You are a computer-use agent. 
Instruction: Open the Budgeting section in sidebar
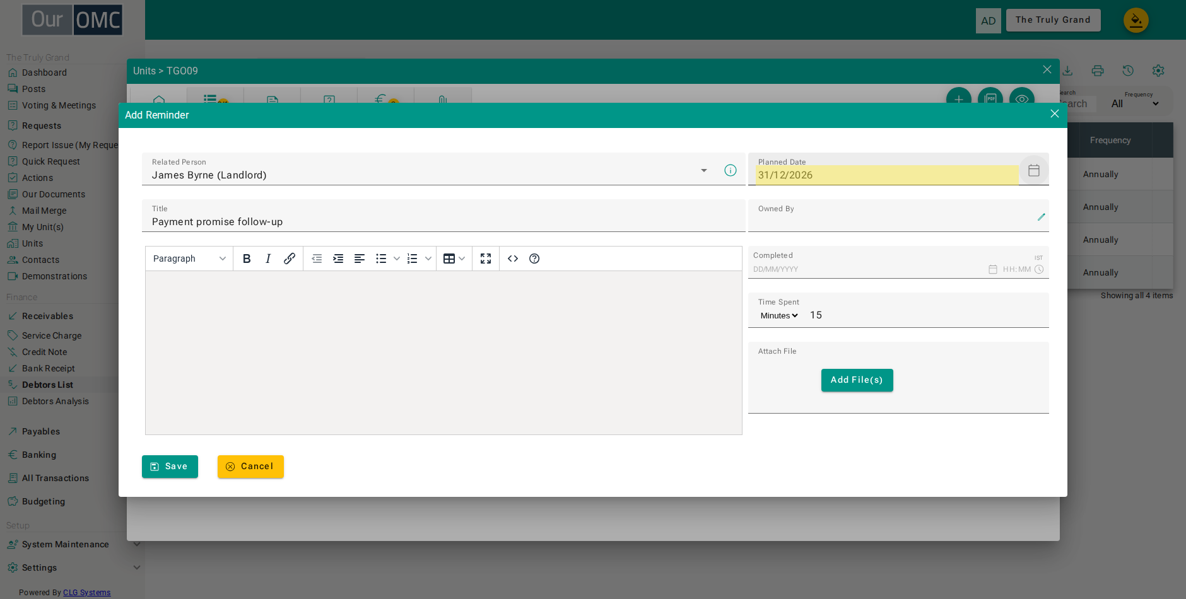coord(44,501)
